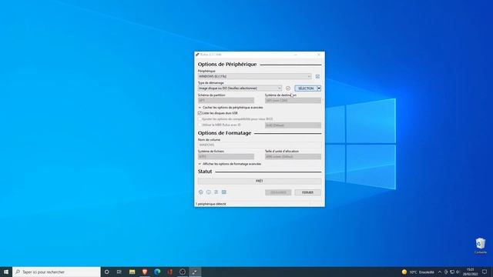The width and height of the screenshot is (493, 277).
Task: Click the circular app icon left of Rufus in taskbar
Action: 183,272
